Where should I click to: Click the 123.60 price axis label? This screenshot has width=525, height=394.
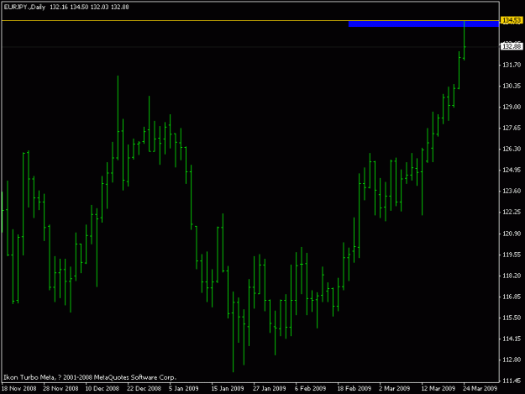[x=512, y=192]
